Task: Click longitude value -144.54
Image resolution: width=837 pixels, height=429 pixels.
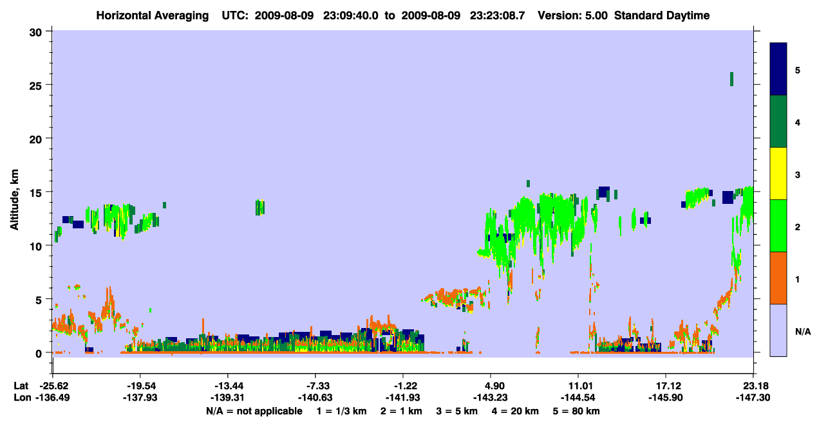Action: (579, 398)
